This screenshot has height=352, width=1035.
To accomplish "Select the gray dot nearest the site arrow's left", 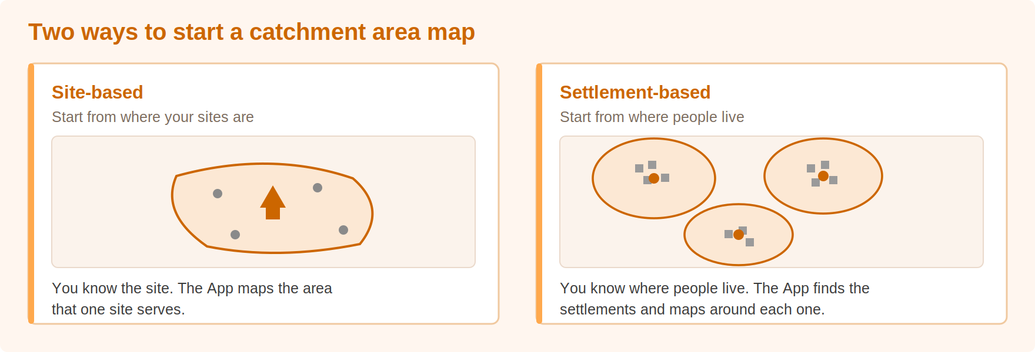I will pos(218,194).
